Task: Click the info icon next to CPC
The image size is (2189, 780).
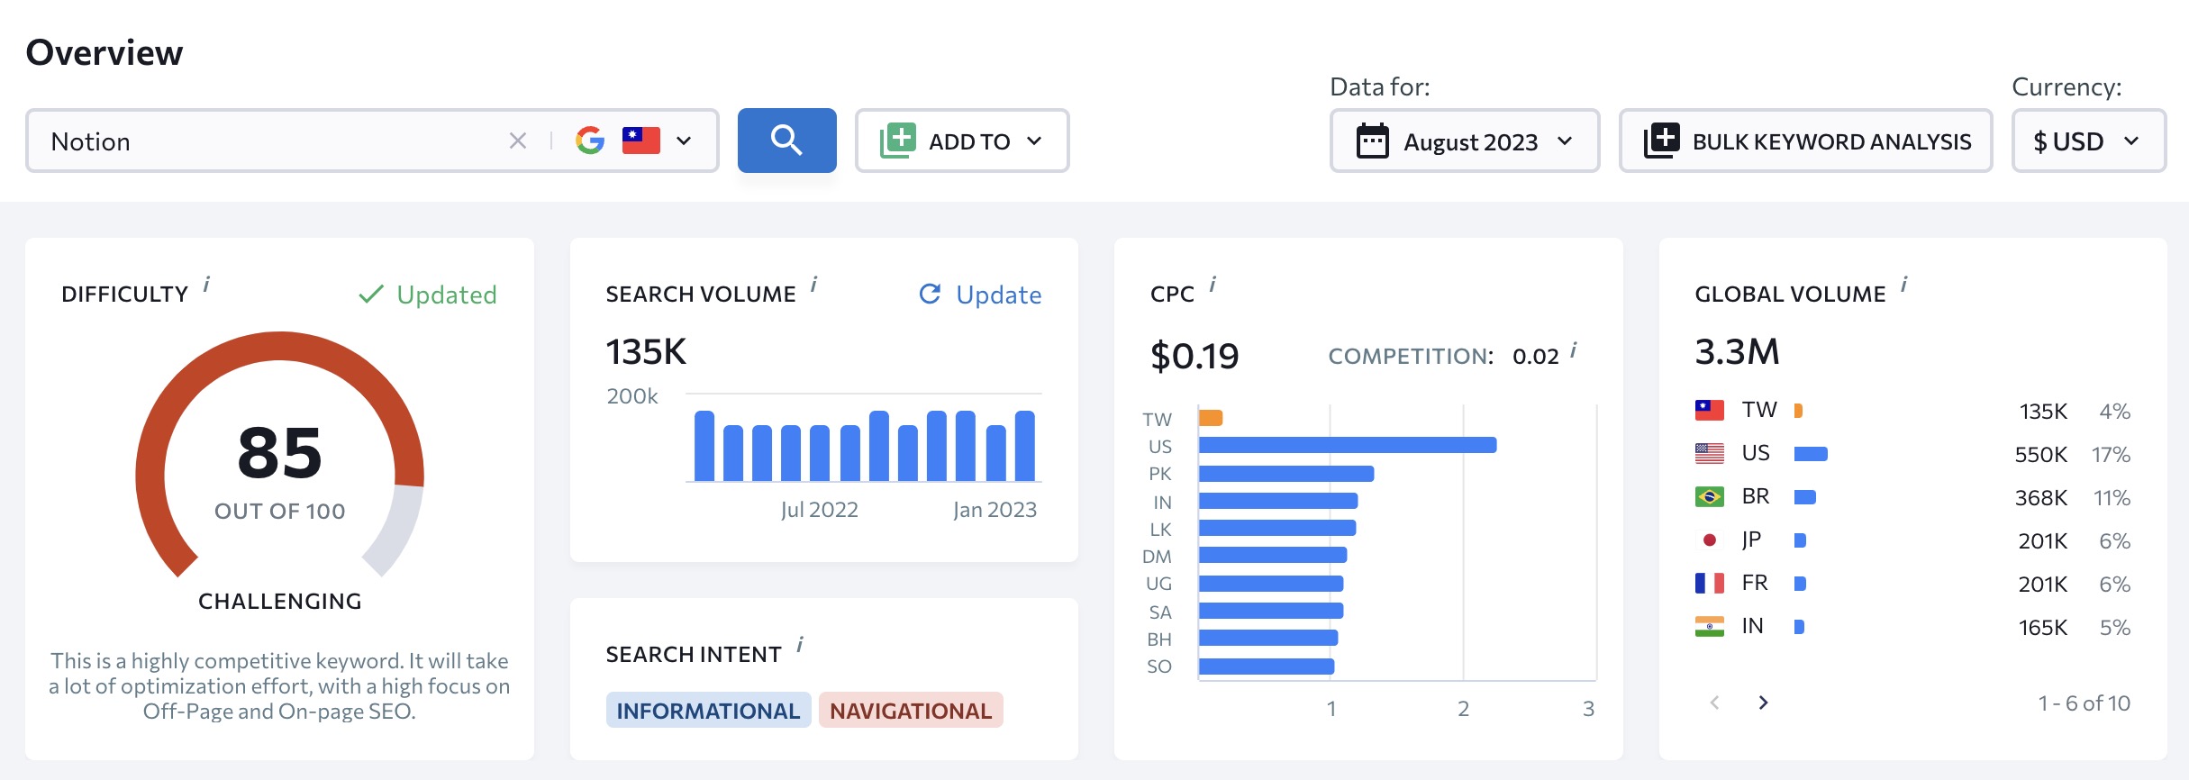Action: [1213, 285]
